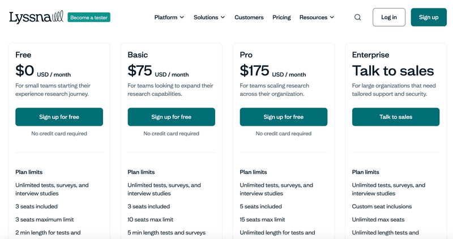
Task: Expand the Platform dropdown menu
Action: [x=169, y=17]
